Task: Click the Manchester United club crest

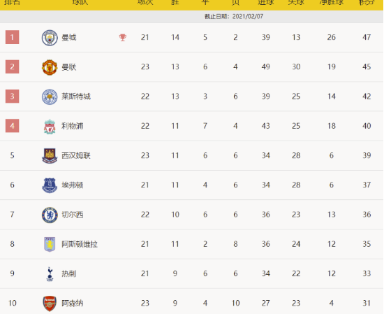Action: 50,67
